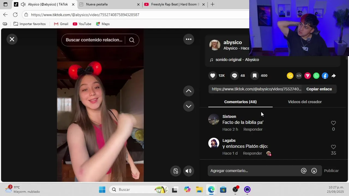Mute the video using speaker icon

[x=188, y=171]
